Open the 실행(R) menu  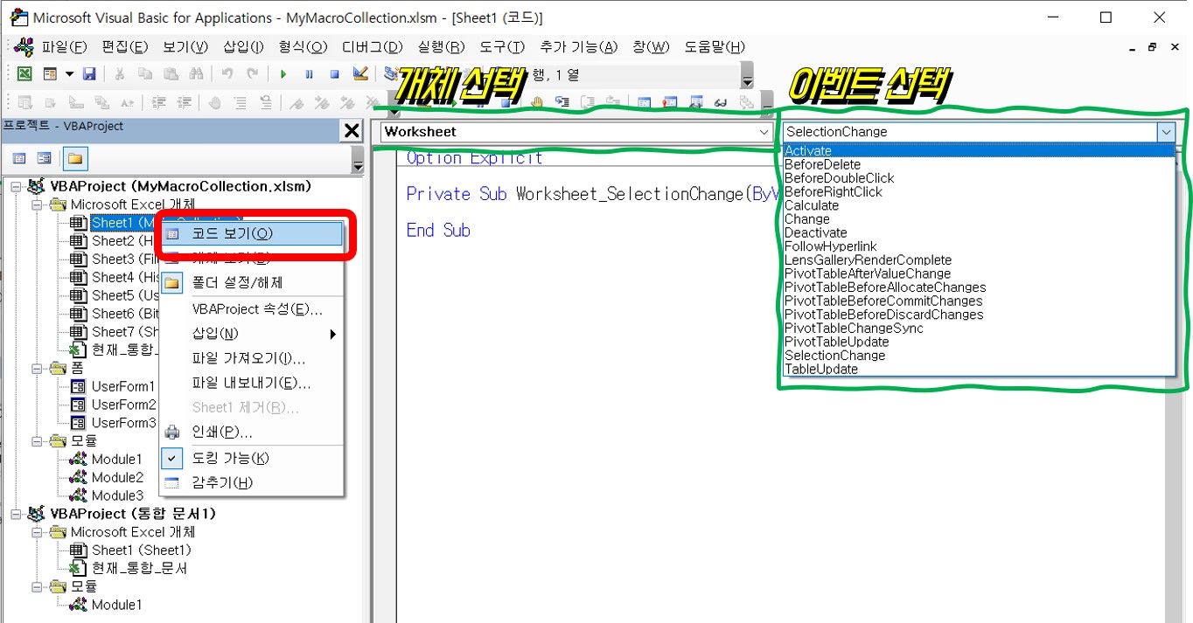[x=441, y=47]
